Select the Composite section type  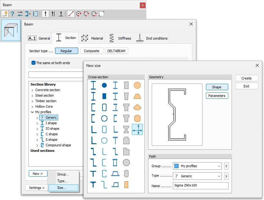coord(91,51)
